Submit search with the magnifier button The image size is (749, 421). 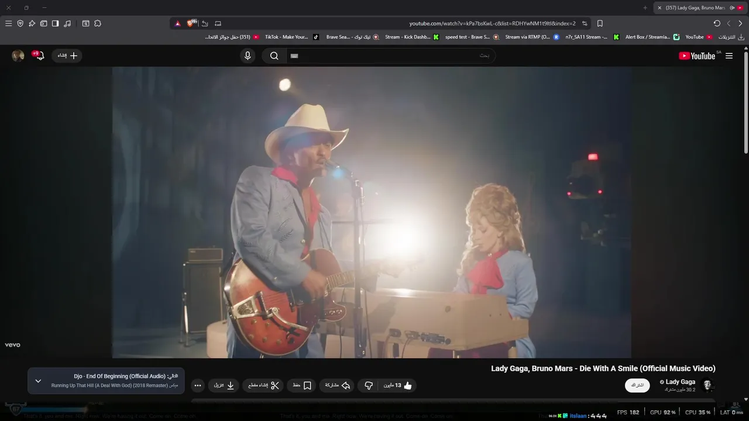point(274,56)
